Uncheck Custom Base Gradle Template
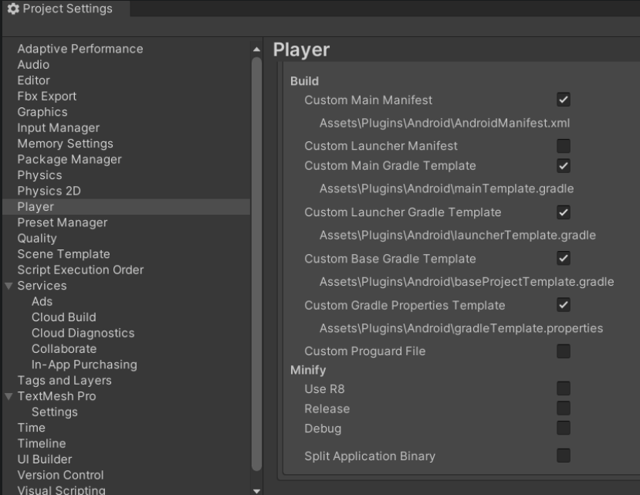The width and height of the screenshot is (640, 495). (564, 259)
